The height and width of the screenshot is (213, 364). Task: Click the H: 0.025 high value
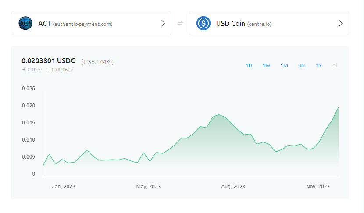click(x=31, y=70)
